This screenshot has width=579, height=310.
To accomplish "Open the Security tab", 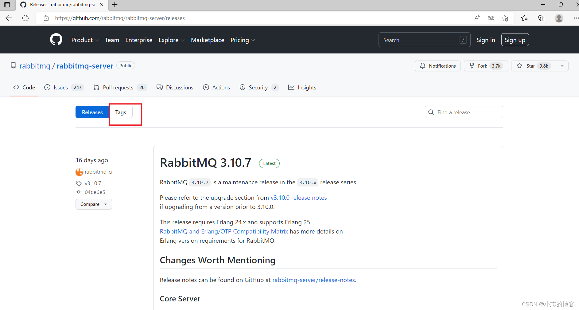I will 259,88.
